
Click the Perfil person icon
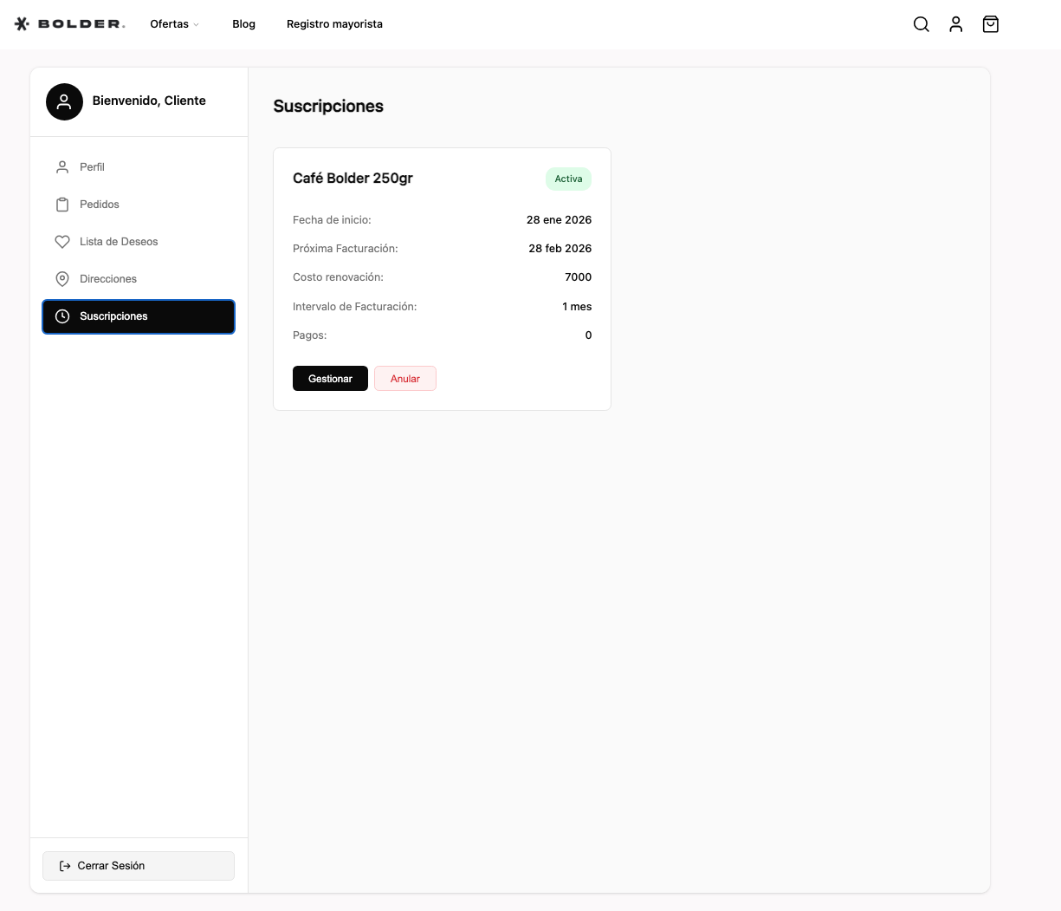(x=62, y=167)
